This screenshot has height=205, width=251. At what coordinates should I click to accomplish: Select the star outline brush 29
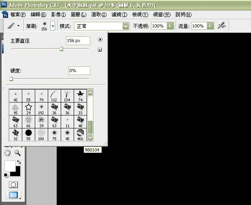[x=28, y=109]
